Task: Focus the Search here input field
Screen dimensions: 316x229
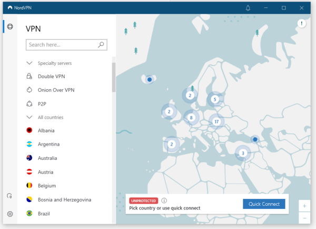Action: tap(66, 45)
